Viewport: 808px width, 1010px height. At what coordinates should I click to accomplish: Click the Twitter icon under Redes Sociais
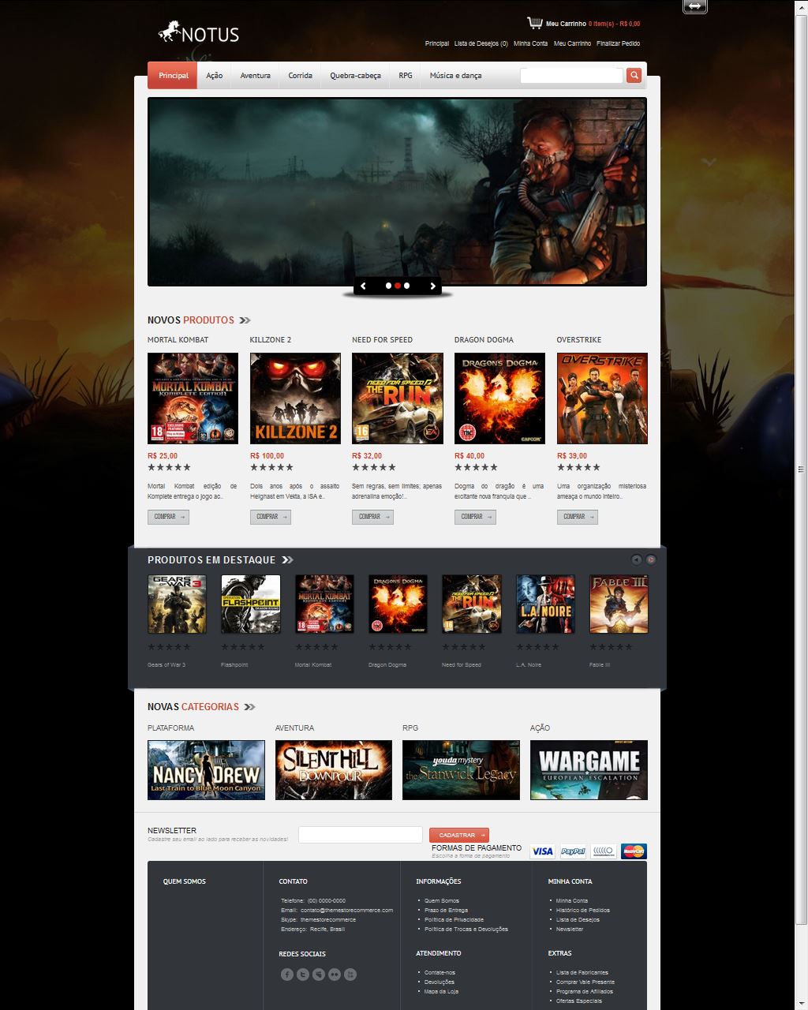[302, 974]
